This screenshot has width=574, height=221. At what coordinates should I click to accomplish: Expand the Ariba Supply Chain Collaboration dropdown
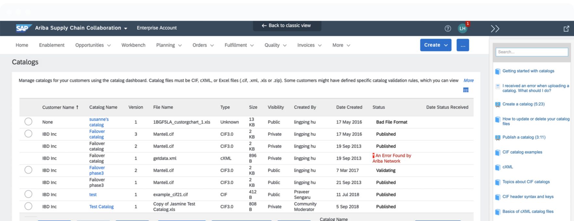(x=125, y=28)
